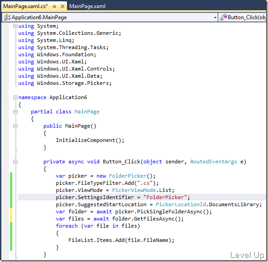Click 'Windows.Storage.Pickers' using line

[x=65, y=83]
